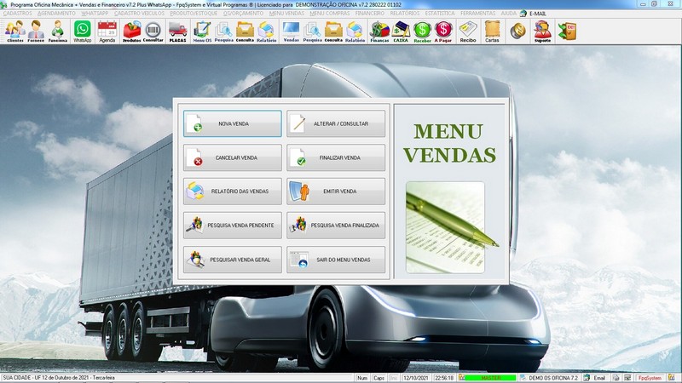The width and height of the screenshot is (682, 383).
Task: Click Consulta folder icon next to Menu OS Pesquisa
Action: (x=245, y=31)
